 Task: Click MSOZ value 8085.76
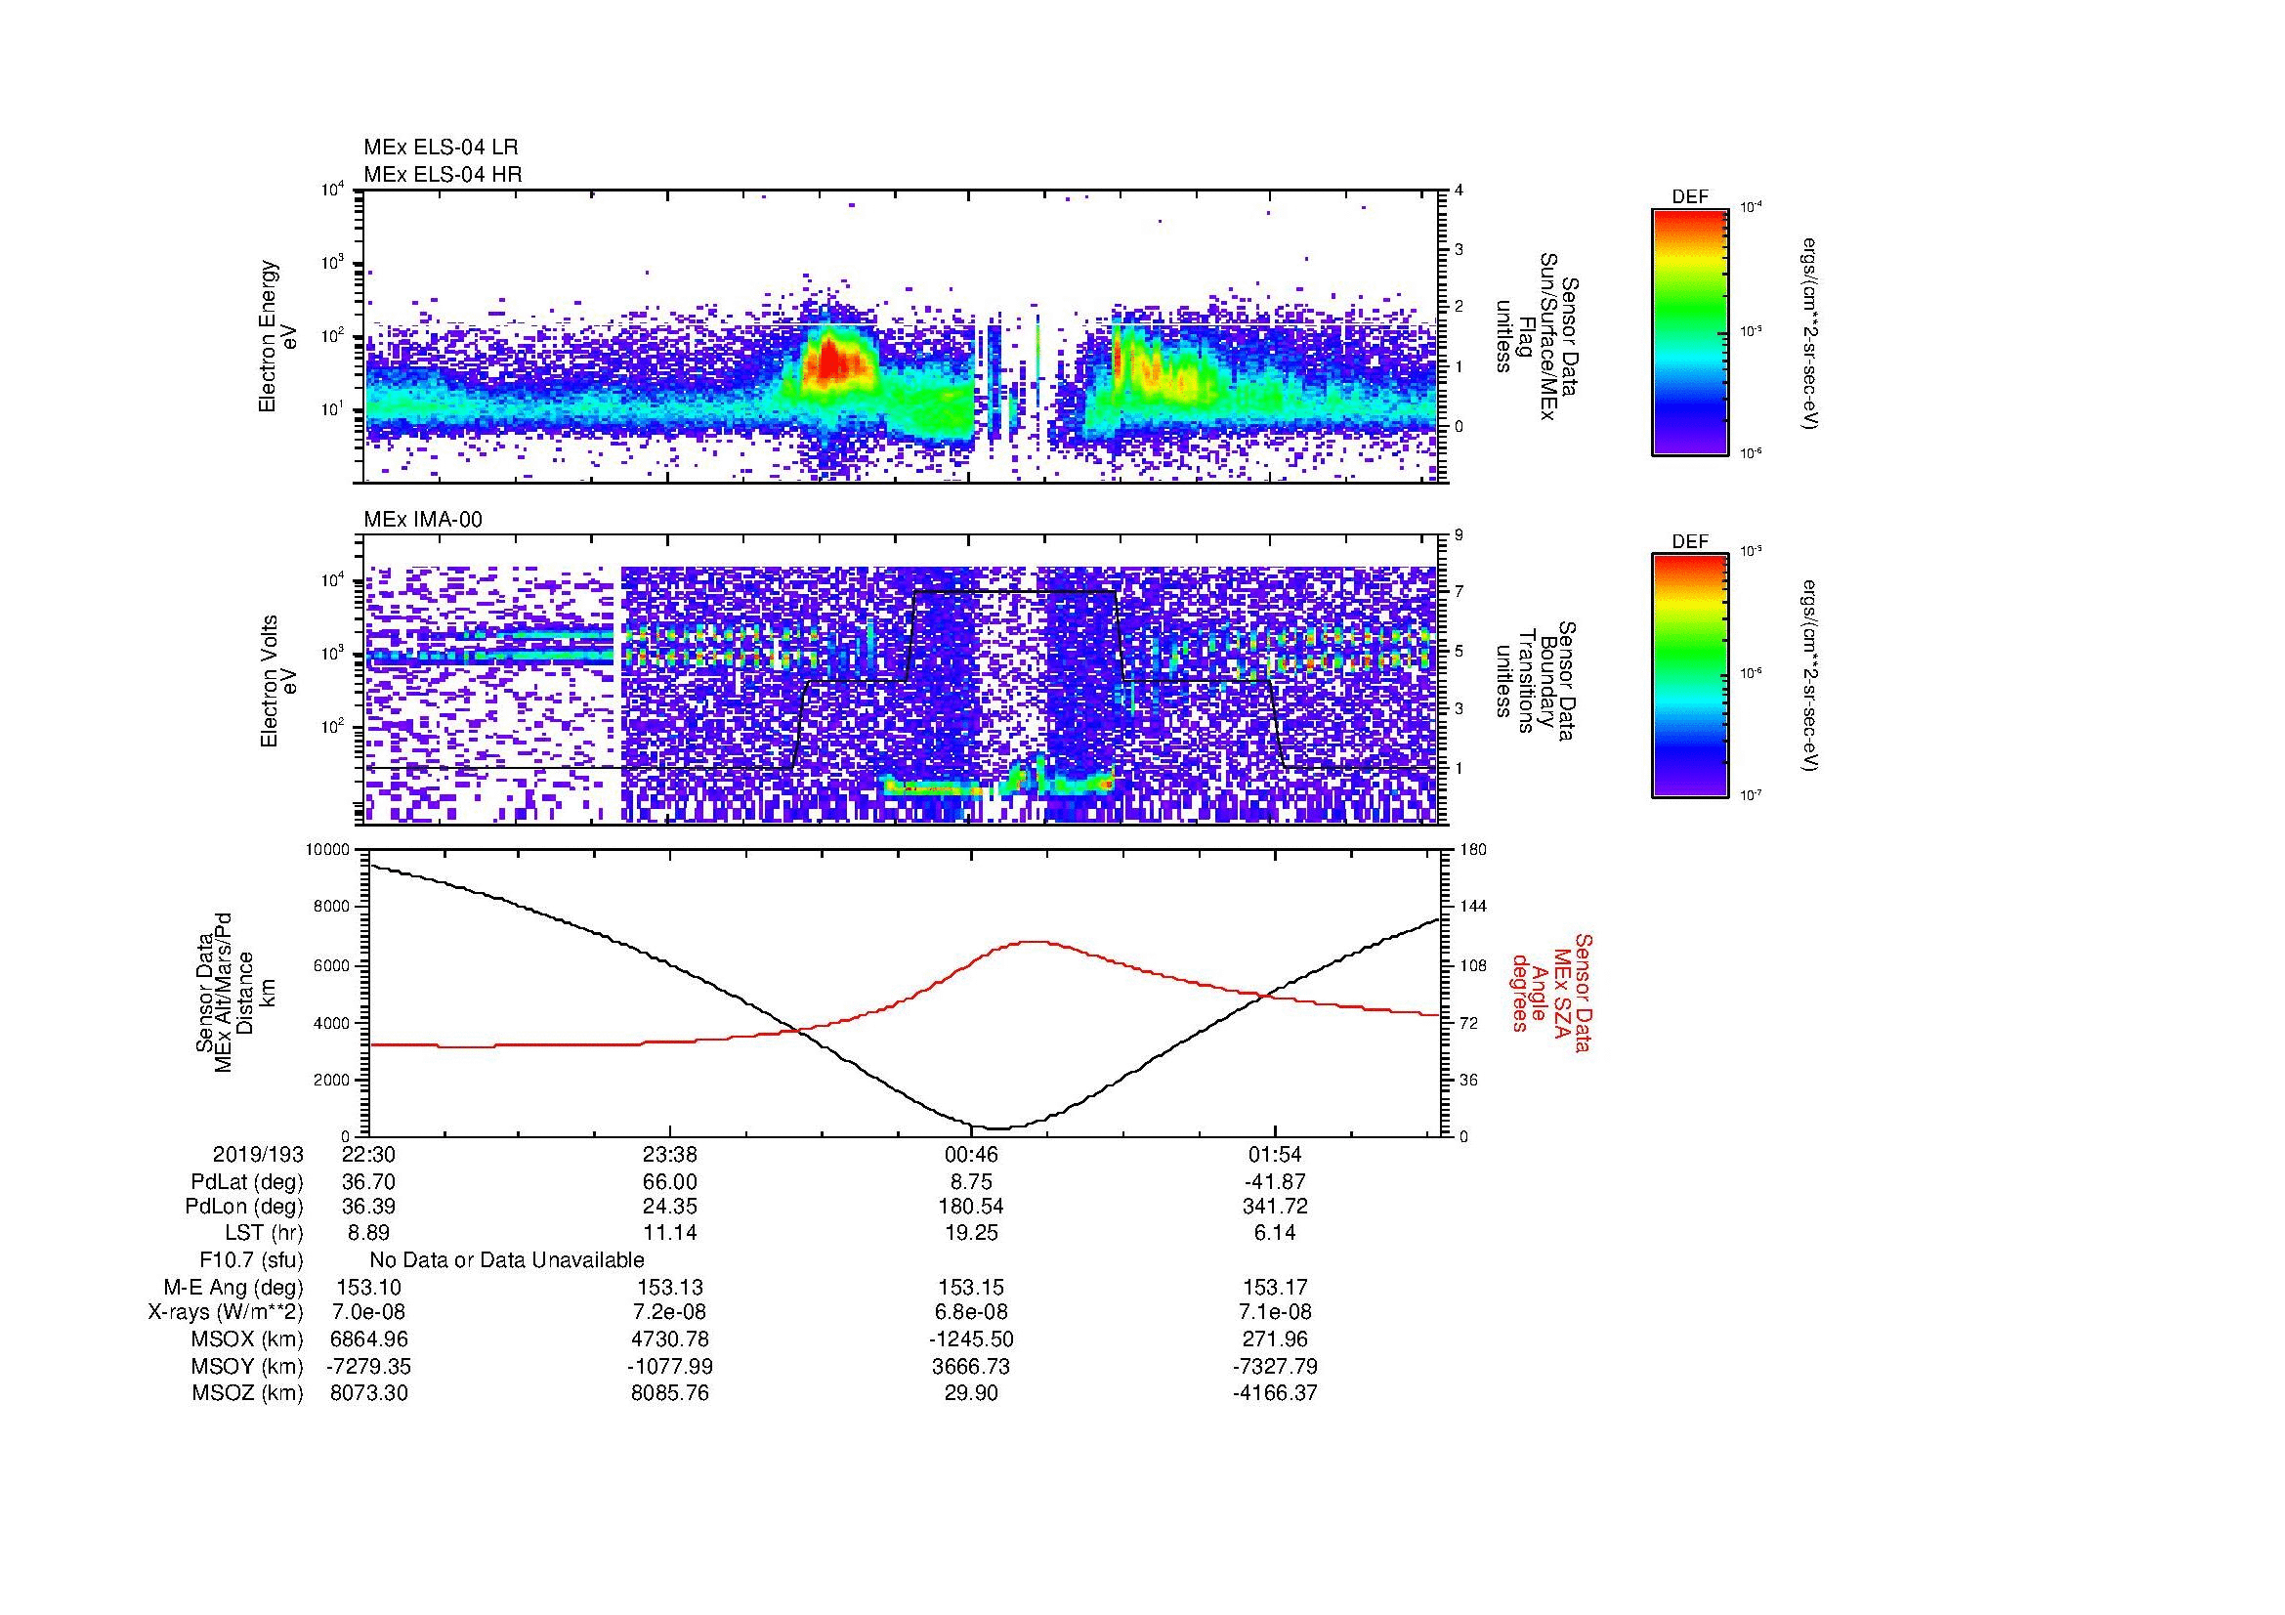pyautogui.click(x=670, y=1393)
